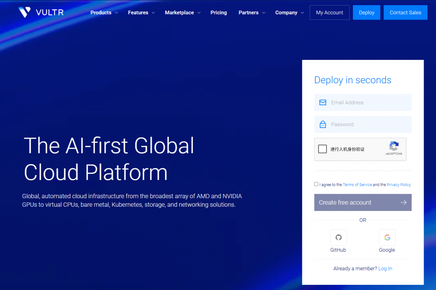Click the 'Already a member?' text

[355, 269]
